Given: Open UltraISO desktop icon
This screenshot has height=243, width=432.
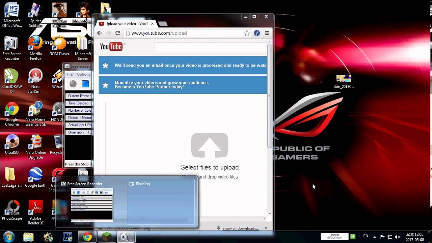Looking at the screenshot, I should (12, 144).
